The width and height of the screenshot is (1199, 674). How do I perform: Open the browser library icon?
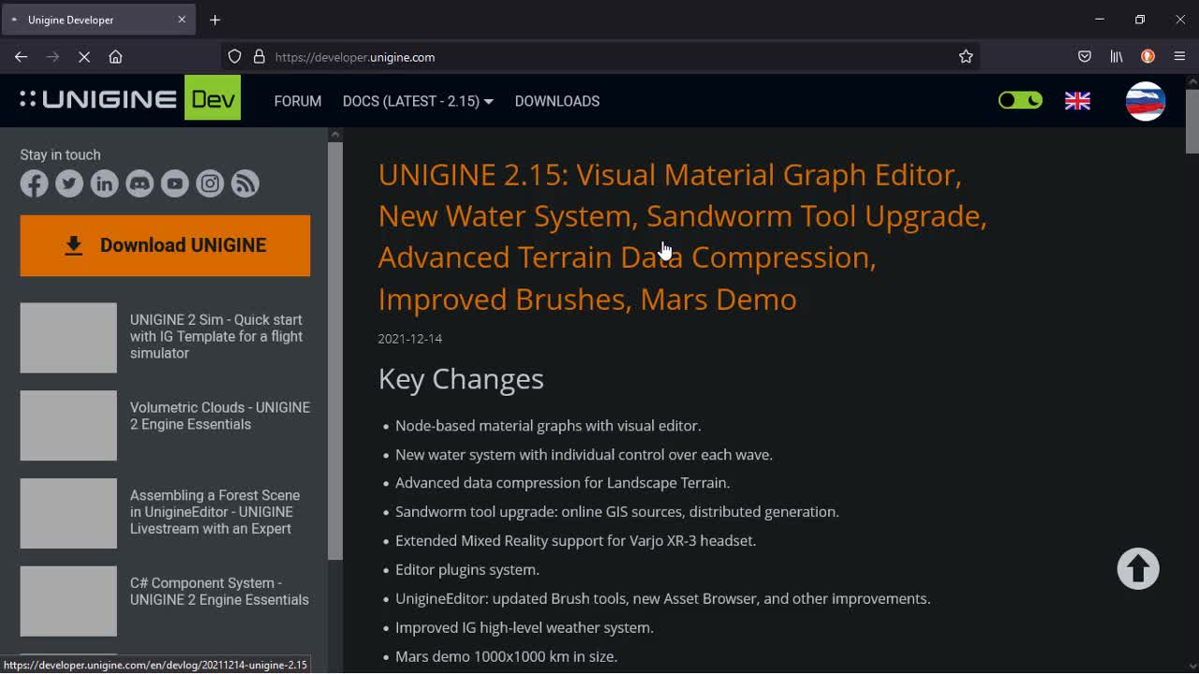[x=1117, y=57]
